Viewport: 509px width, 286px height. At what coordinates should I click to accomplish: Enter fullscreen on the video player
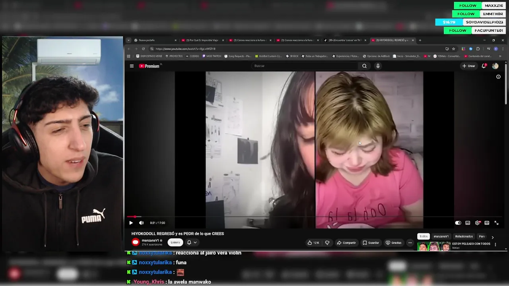coord(496,223)
